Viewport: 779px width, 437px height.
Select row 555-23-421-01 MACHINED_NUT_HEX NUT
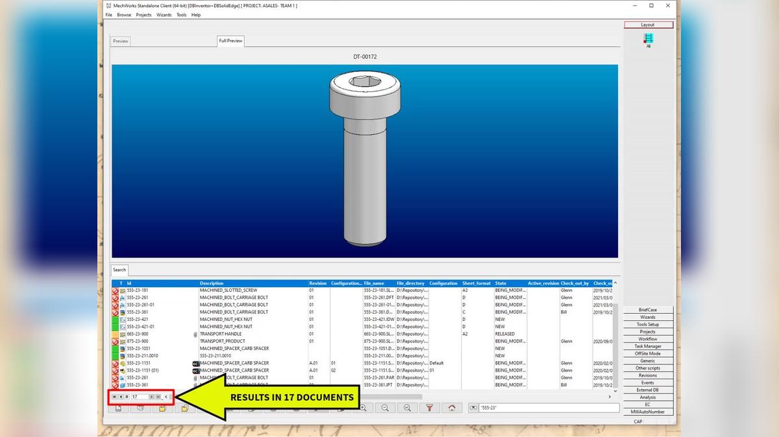tap(361, 327)
